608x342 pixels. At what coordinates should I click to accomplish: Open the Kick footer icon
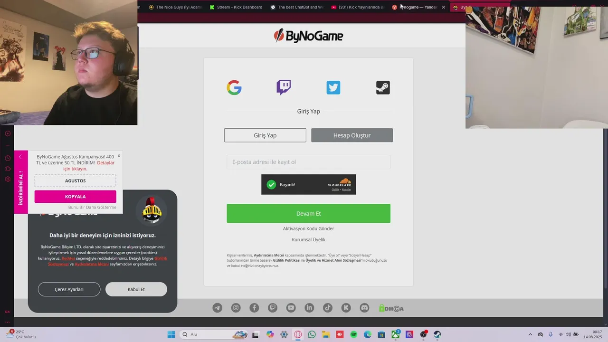click(346, 308)
